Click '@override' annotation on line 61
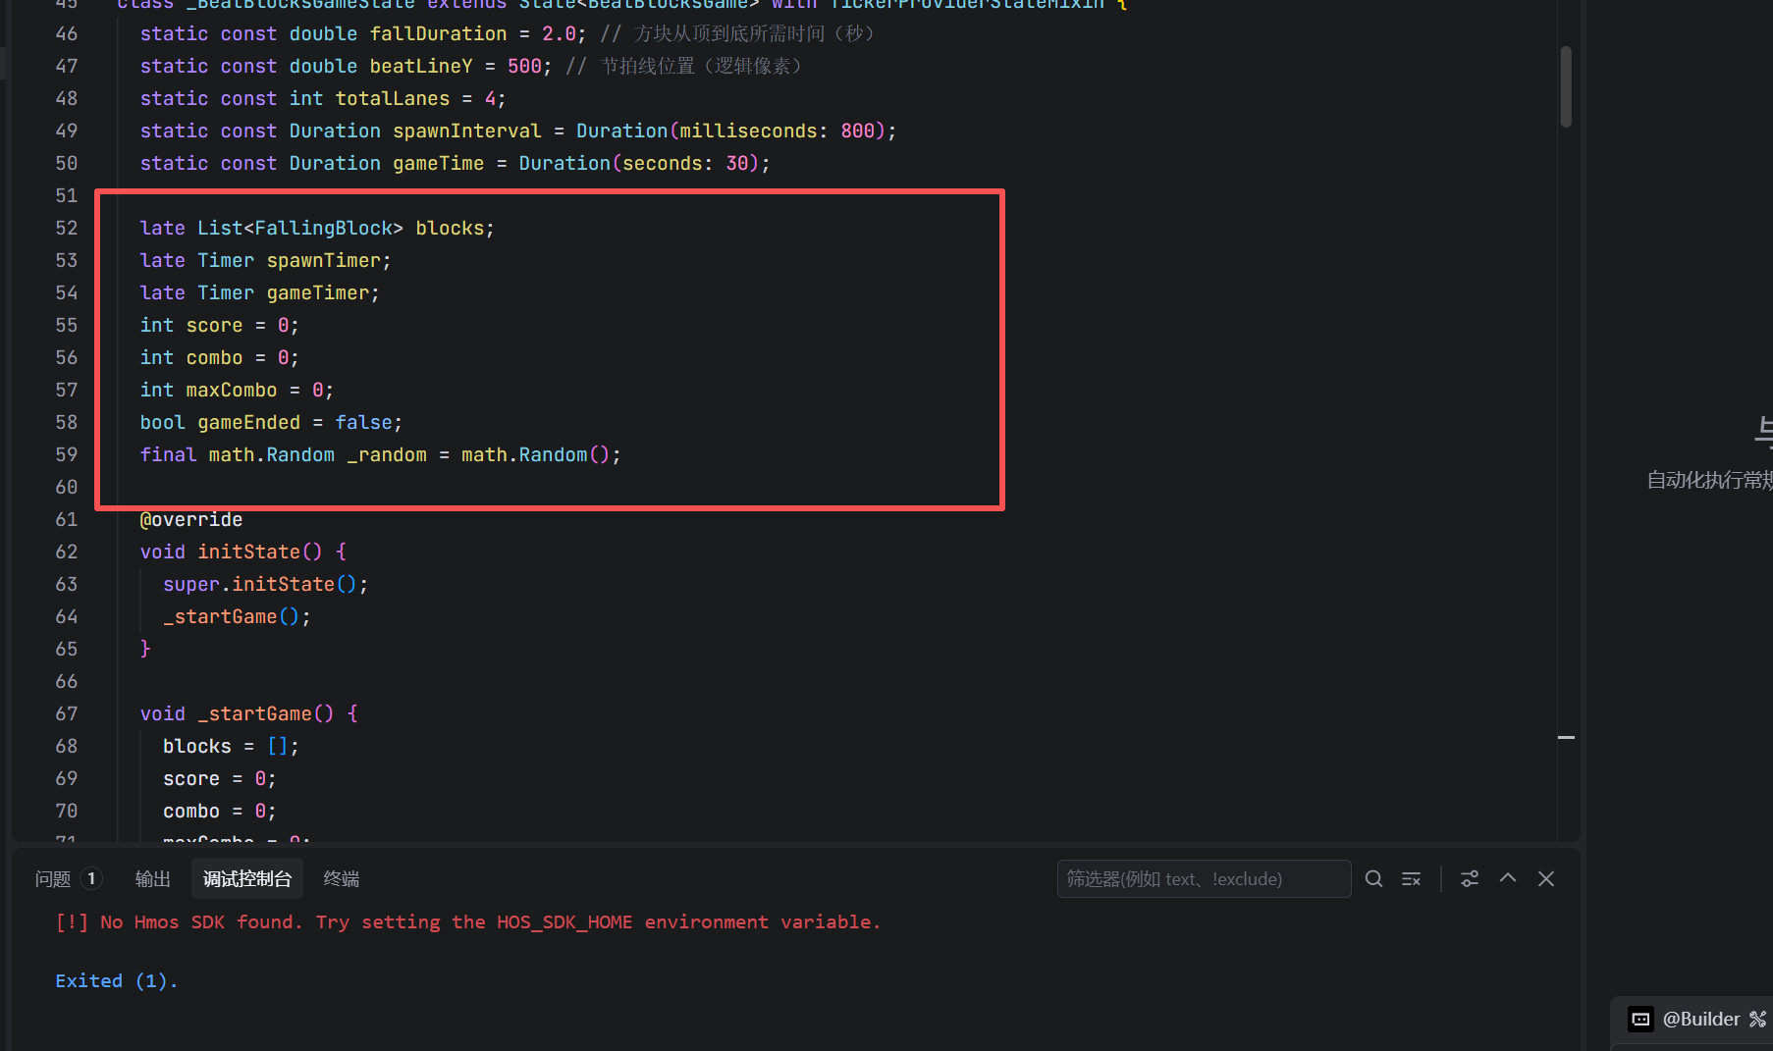This screenshot has height=1051, width=1773. pyautogui.click(x=190, y=519)
